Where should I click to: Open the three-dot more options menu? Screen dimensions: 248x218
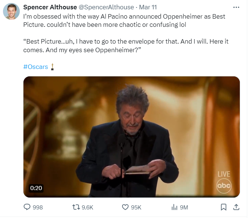pos(236,7)
